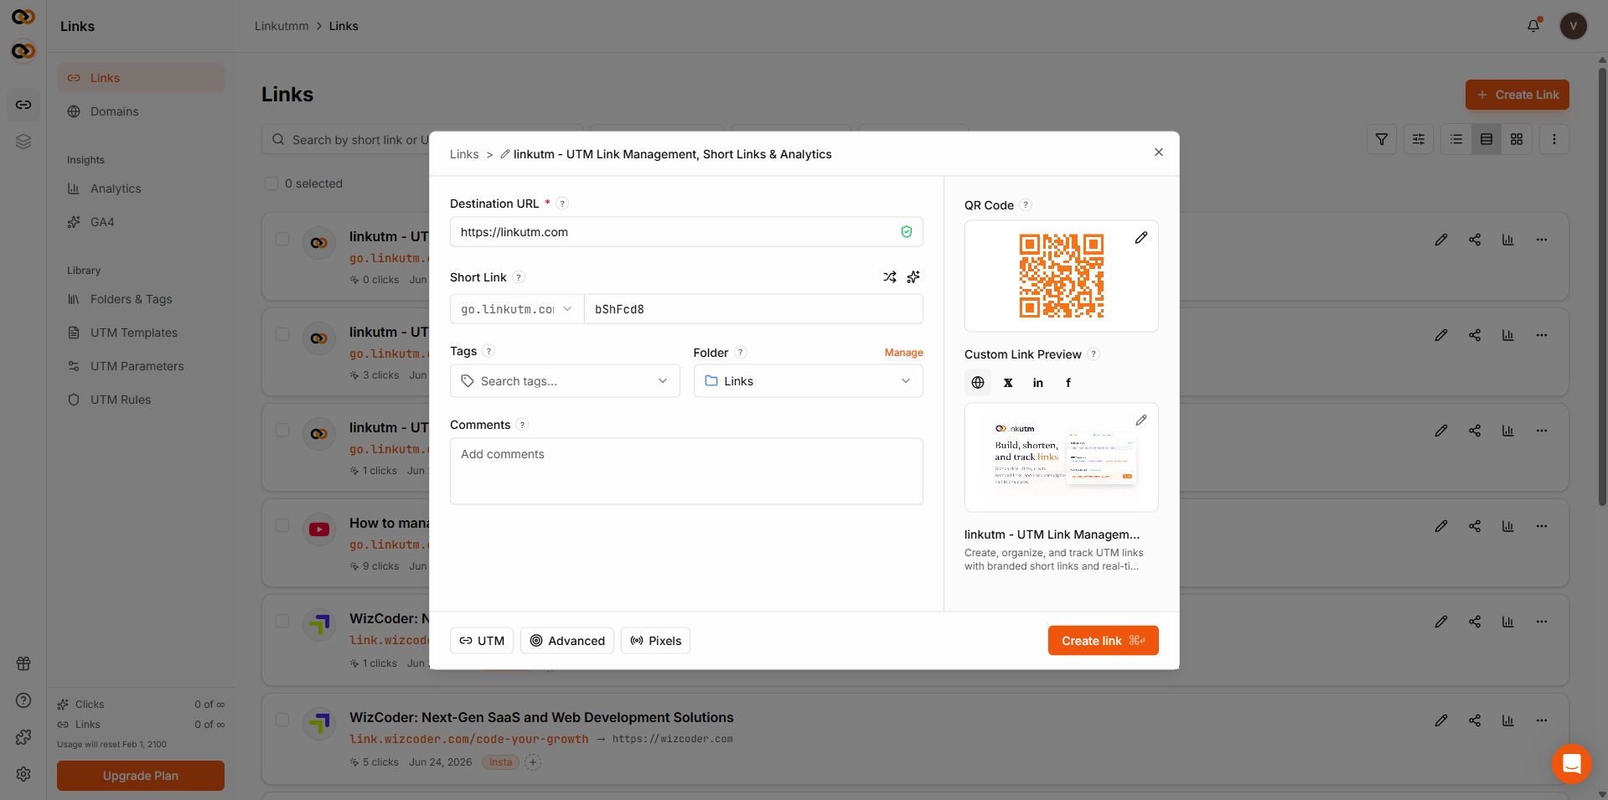Click Create link in the dialog
Image resolution: width=1608 pixels, height=800 pixels.
click(x=1103, y=641)
